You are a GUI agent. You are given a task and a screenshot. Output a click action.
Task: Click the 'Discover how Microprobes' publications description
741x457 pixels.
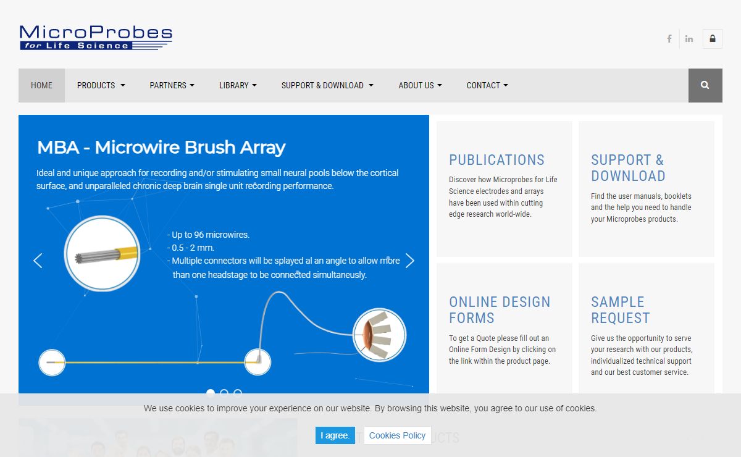[x=503, y=197]
